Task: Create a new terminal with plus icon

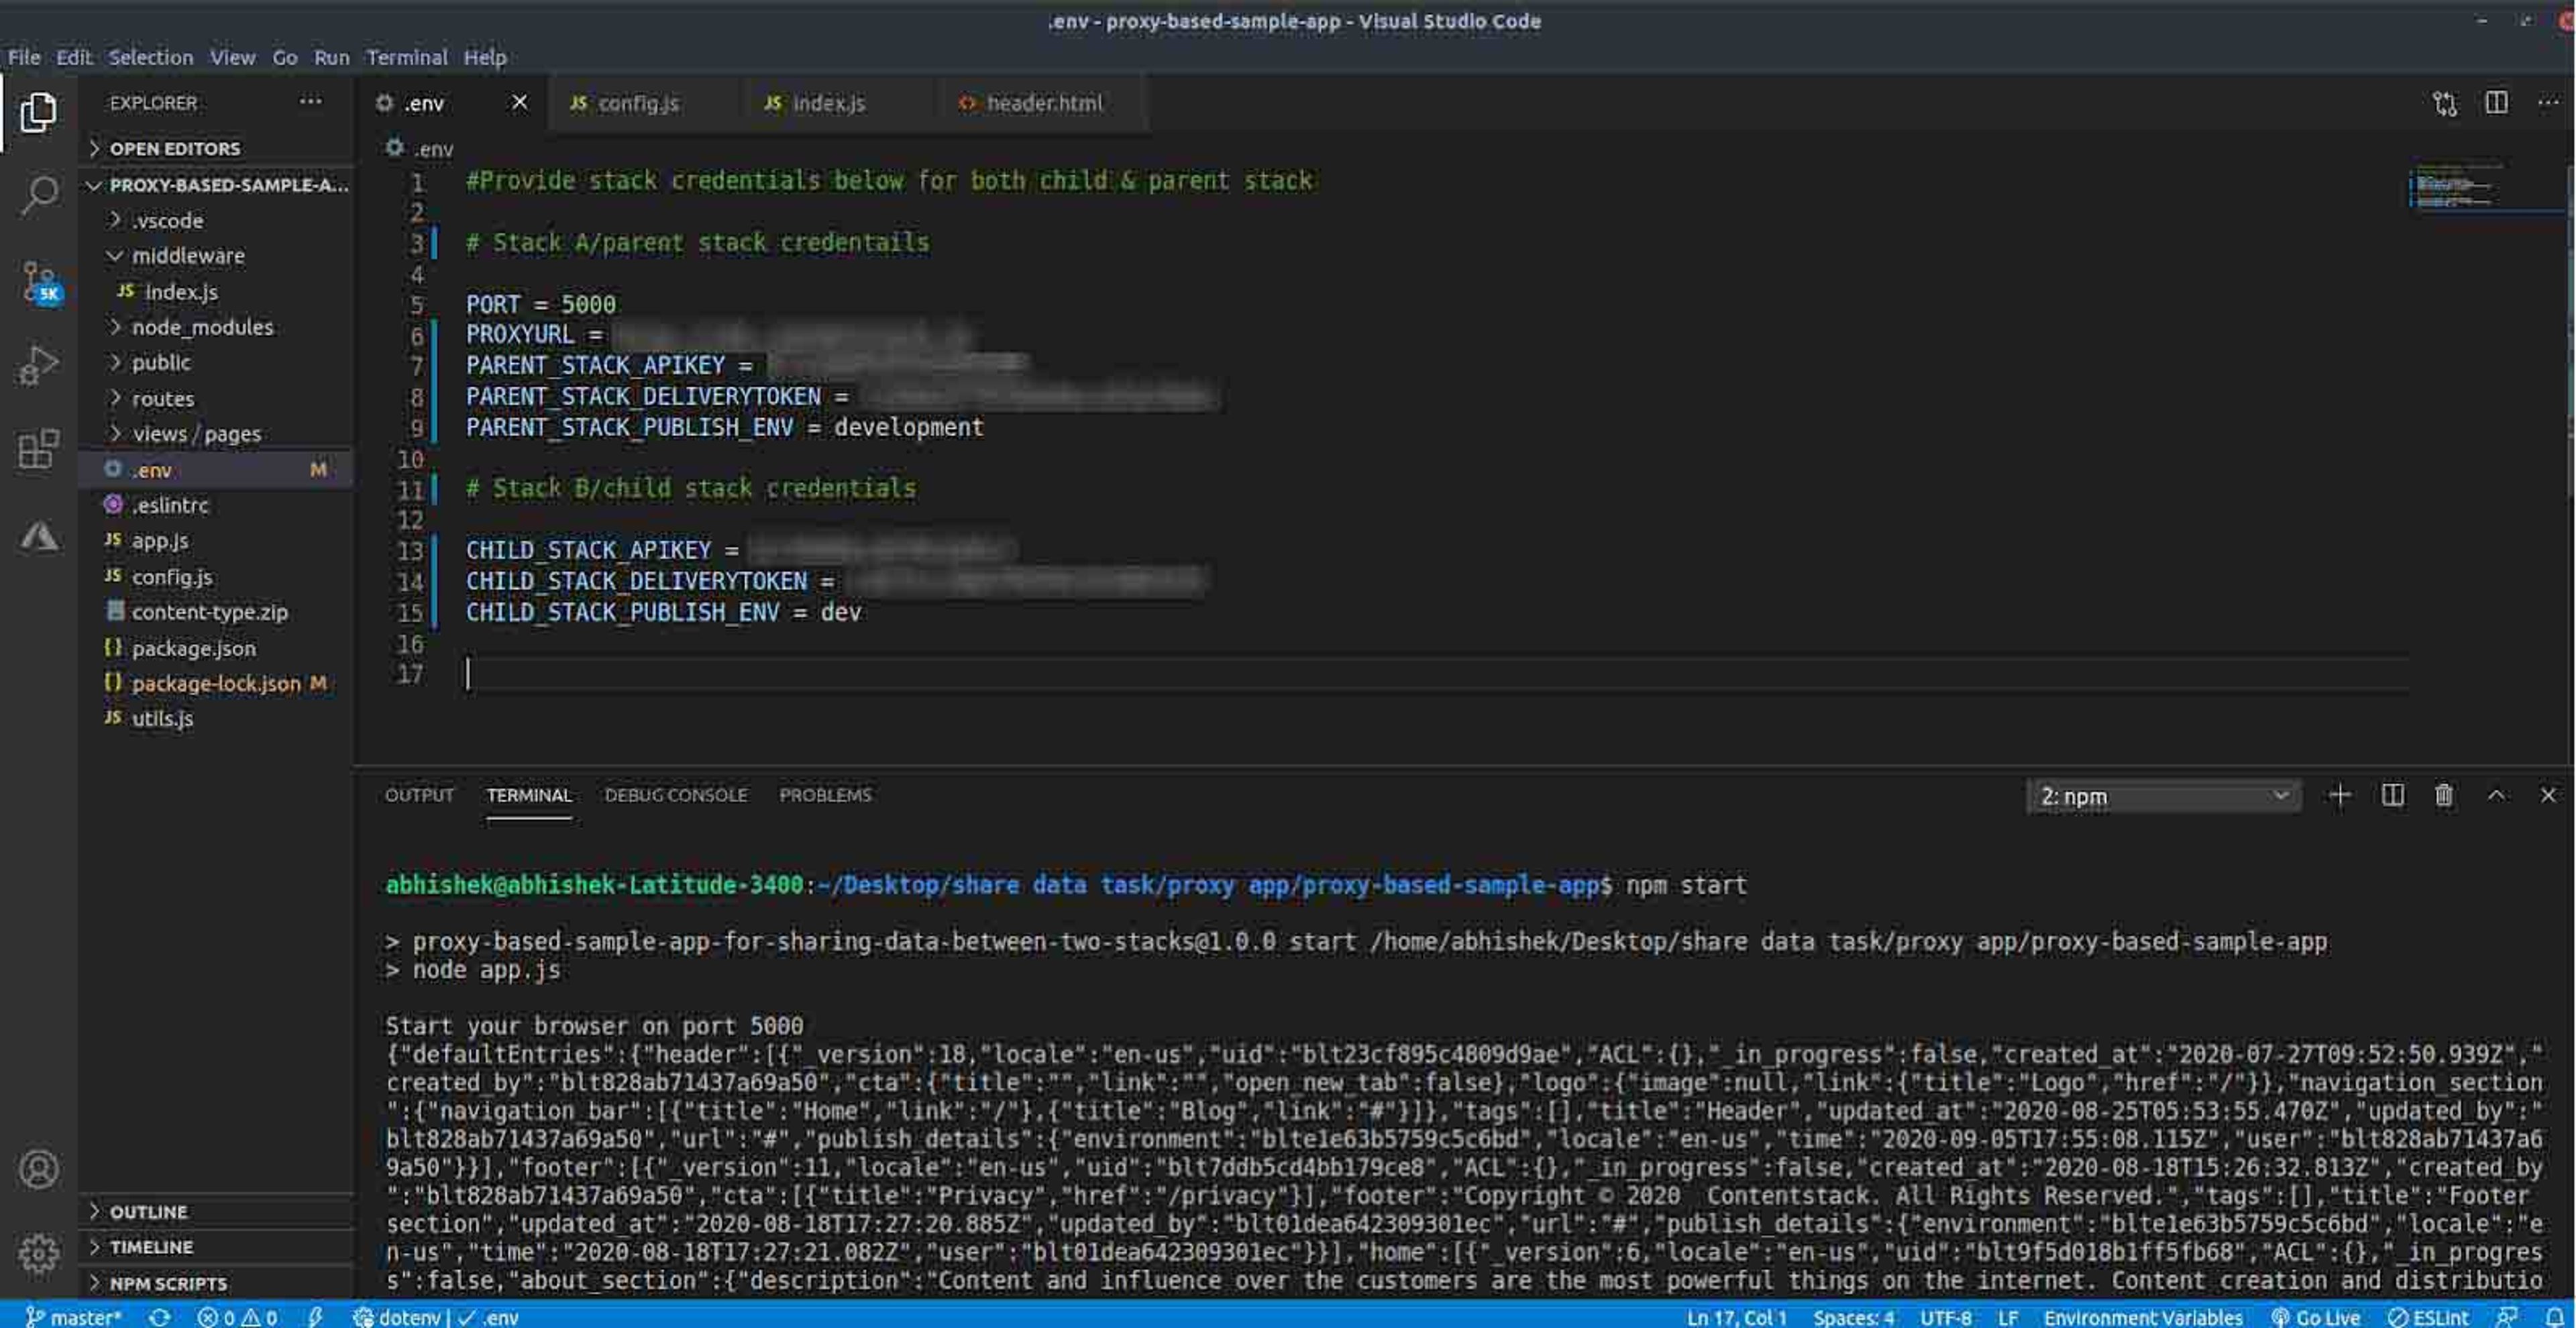Action: [2339, 796]
